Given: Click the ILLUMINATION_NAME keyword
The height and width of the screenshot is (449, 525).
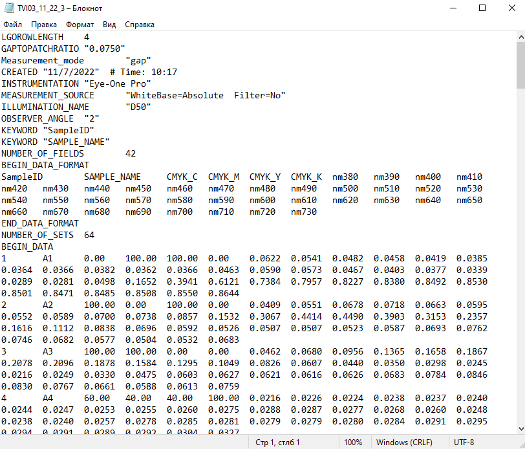Looking at the screenshot, I should pos(45,107).
